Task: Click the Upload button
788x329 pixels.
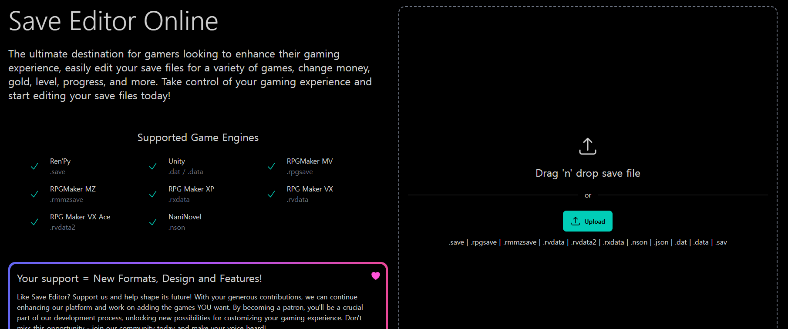Action: click(587, 221)
